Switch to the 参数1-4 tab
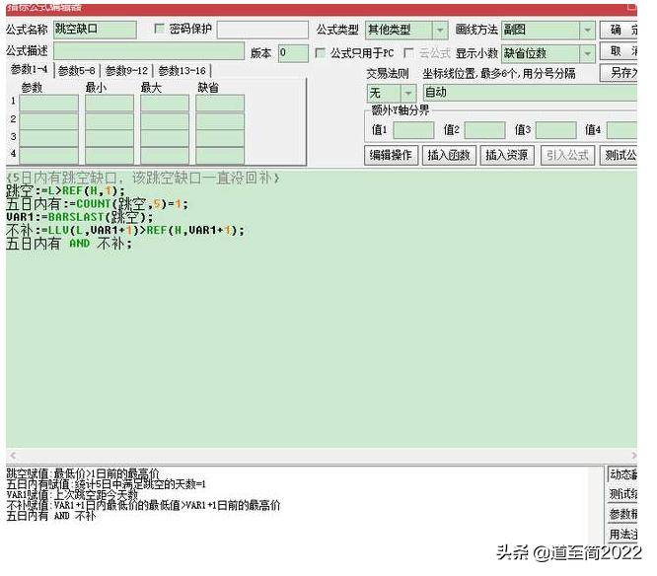657x576 pixels. point(30,70)
